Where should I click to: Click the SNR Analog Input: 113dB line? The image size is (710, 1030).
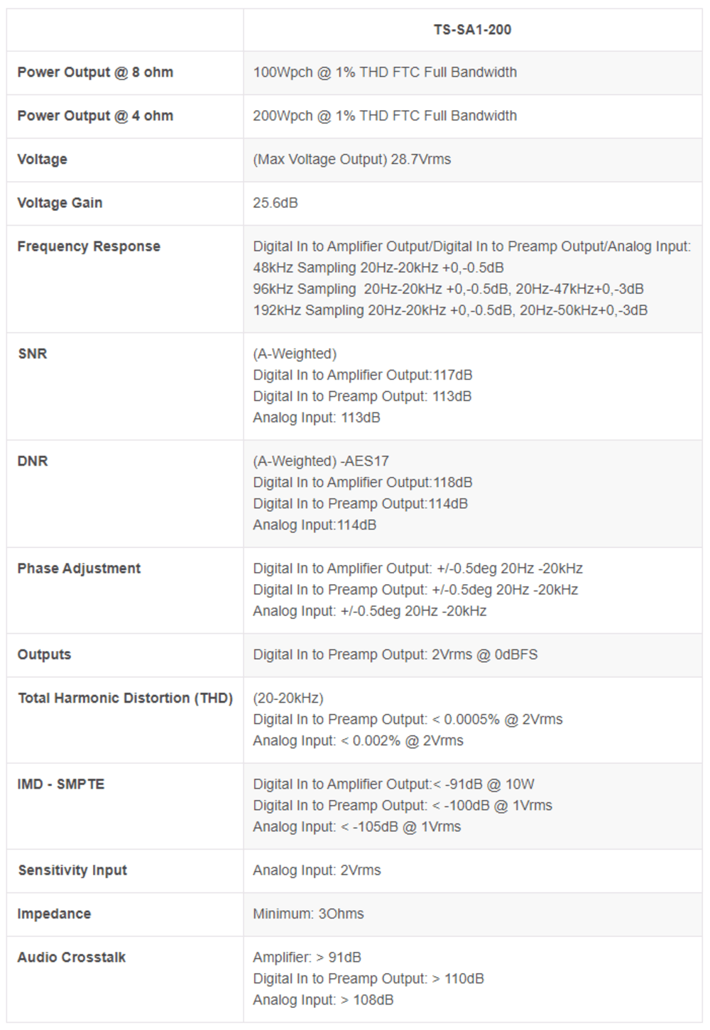pos(317,417)
